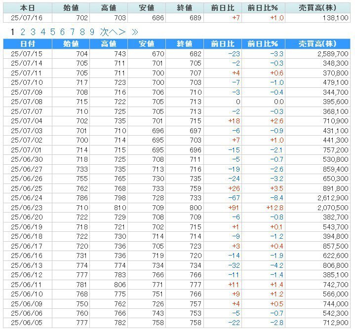The image size is (355, 329).
Task: Click the 次へ> next page link
Action: pyautogui.click(x=113, y=32)
